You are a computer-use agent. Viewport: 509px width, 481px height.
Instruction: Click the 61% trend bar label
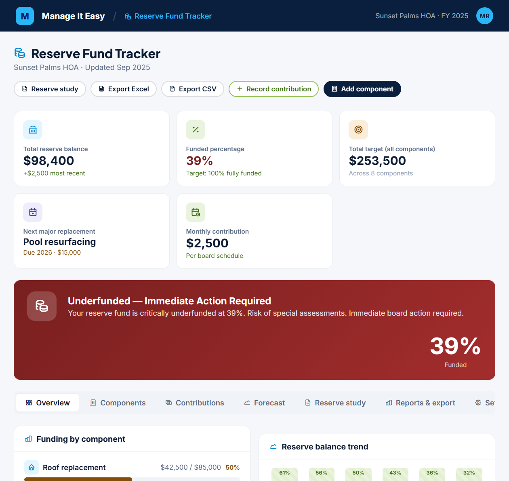tap(284, 473)
